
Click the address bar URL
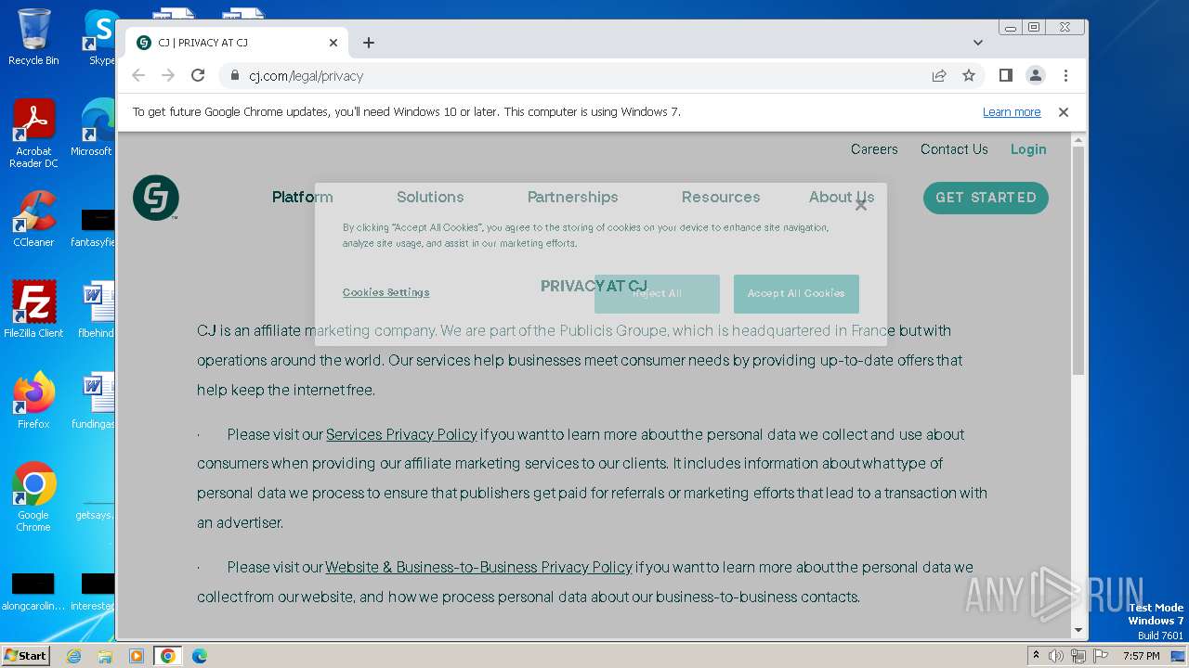[306, 76]
